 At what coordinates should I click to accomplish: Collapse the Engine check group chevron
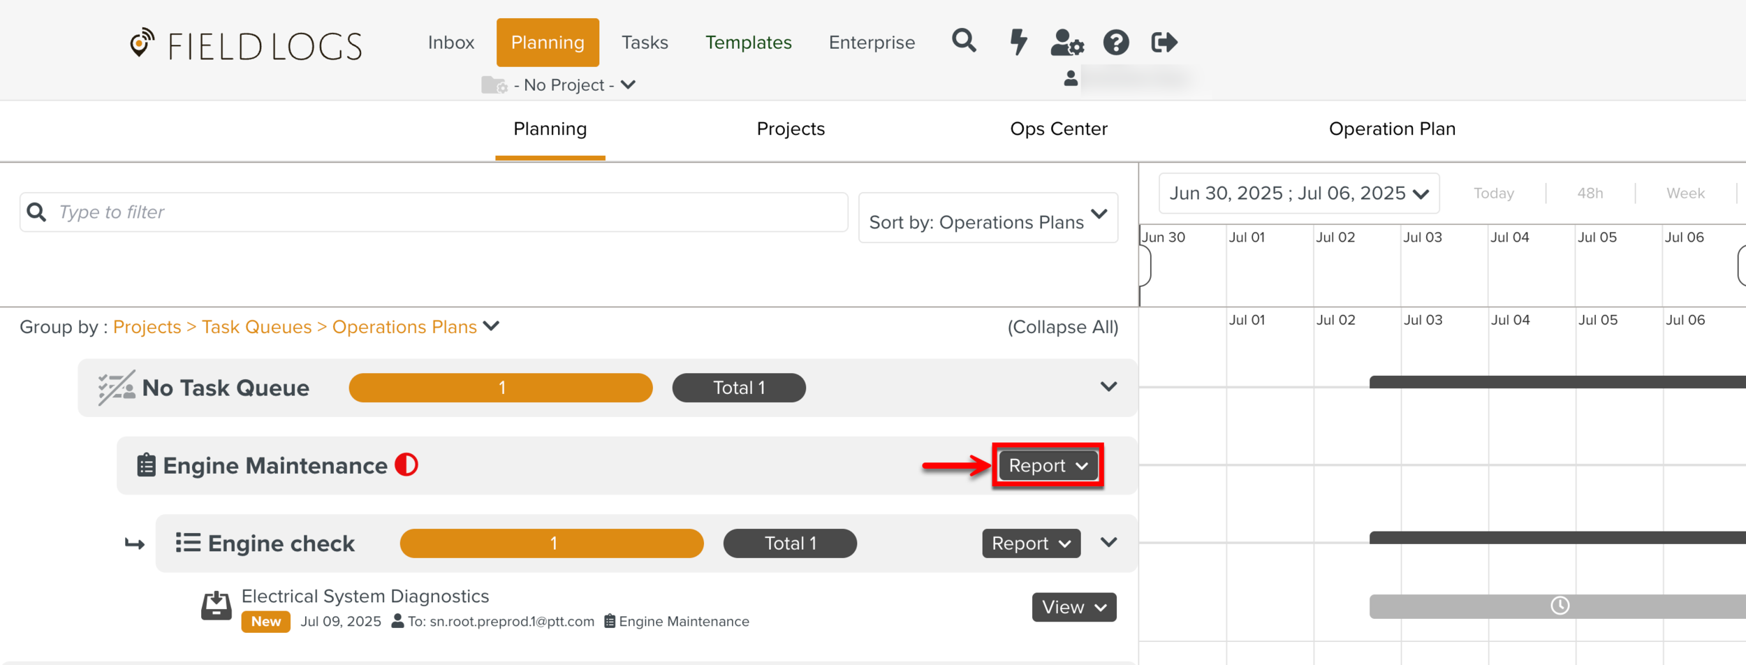coord(1108,543)
